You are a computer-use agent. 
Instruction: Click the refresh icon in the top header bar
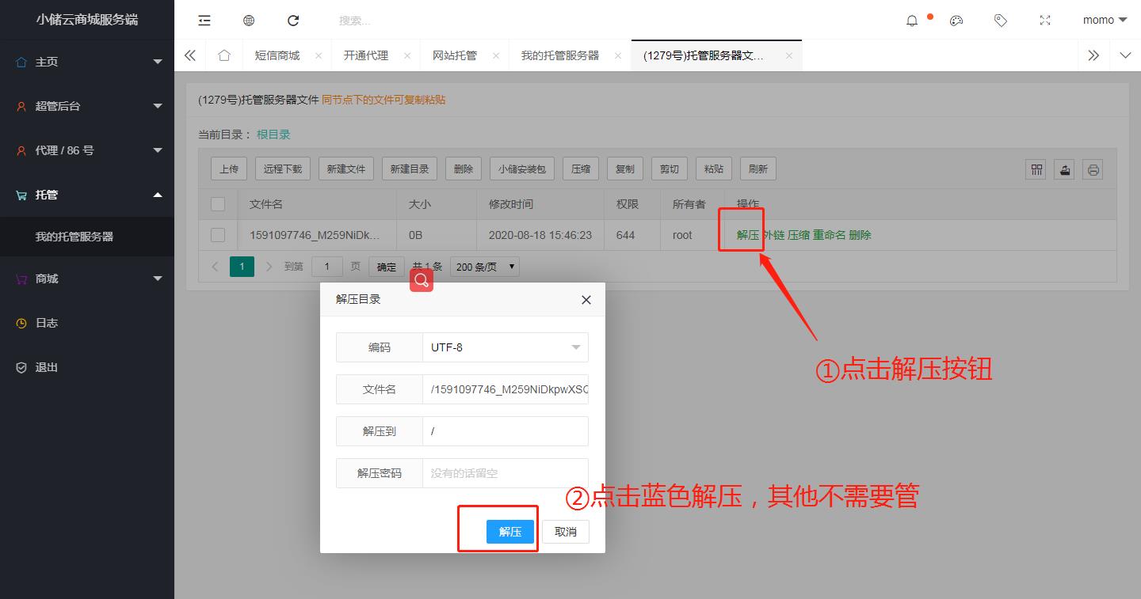293,21
